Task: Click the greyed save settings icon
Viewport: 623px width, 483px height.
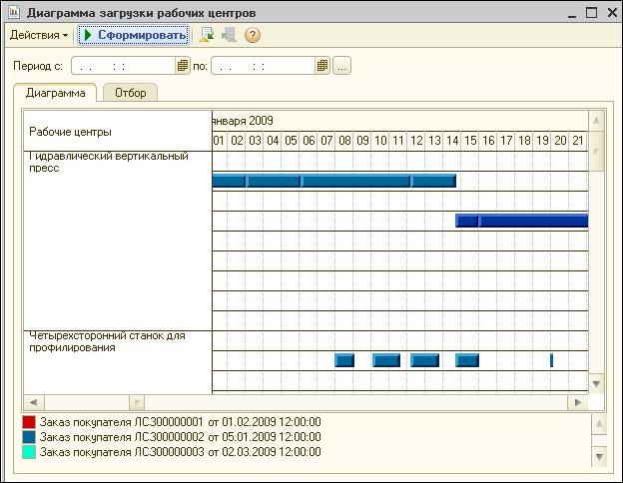Action: [229, 35]
